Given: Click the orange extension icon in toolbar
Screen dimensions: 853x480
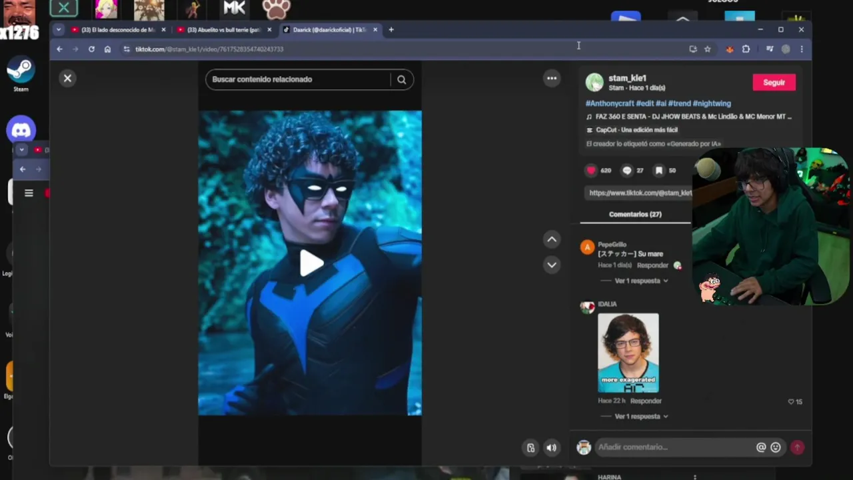Looking at the screenshot, I should [730, 49].
